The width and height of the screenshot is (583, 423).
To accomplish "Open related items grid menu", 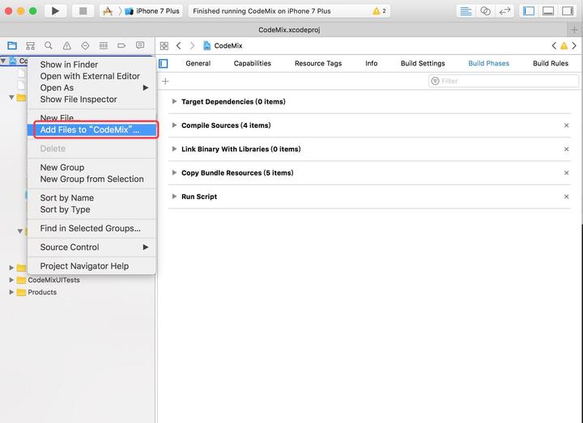I will [164, 45].
